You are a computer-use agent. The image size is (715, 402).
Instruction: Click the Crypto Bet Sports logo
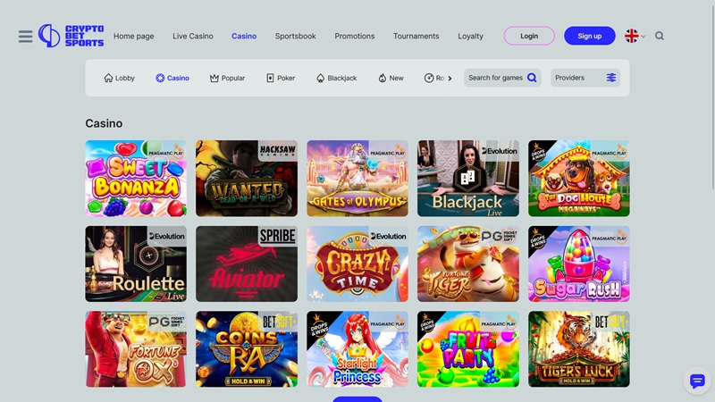click(x=71, y=36)
